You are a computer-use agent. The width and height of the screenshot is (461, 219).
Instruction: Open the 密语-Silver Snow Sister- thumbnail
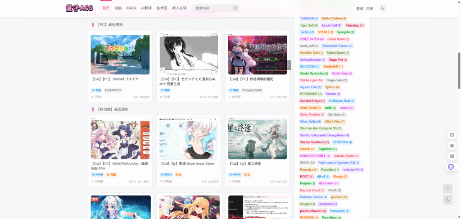[x=189, y=138]
